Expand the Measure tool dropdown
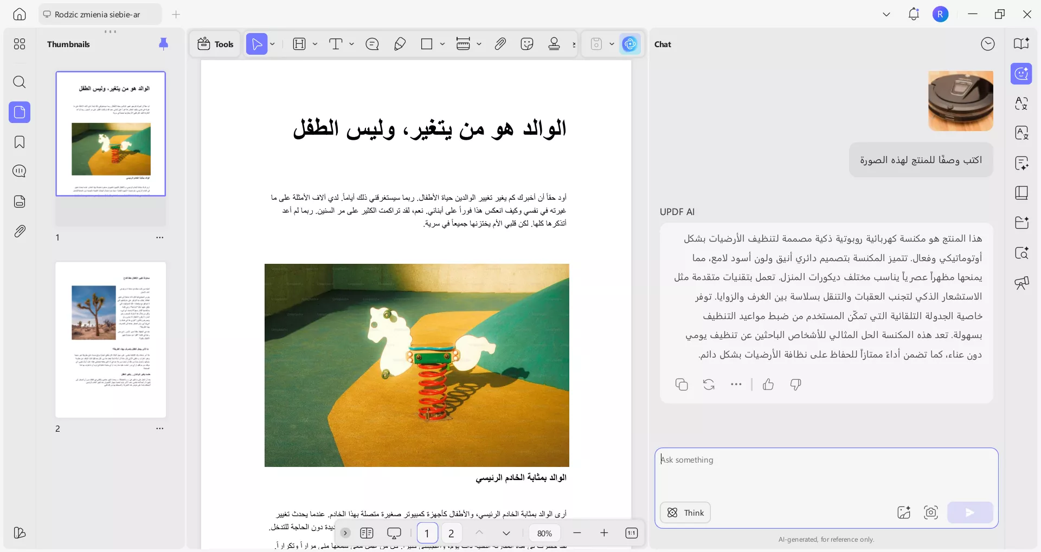Screen dimensions: 1041x552 tap(480, 44)
